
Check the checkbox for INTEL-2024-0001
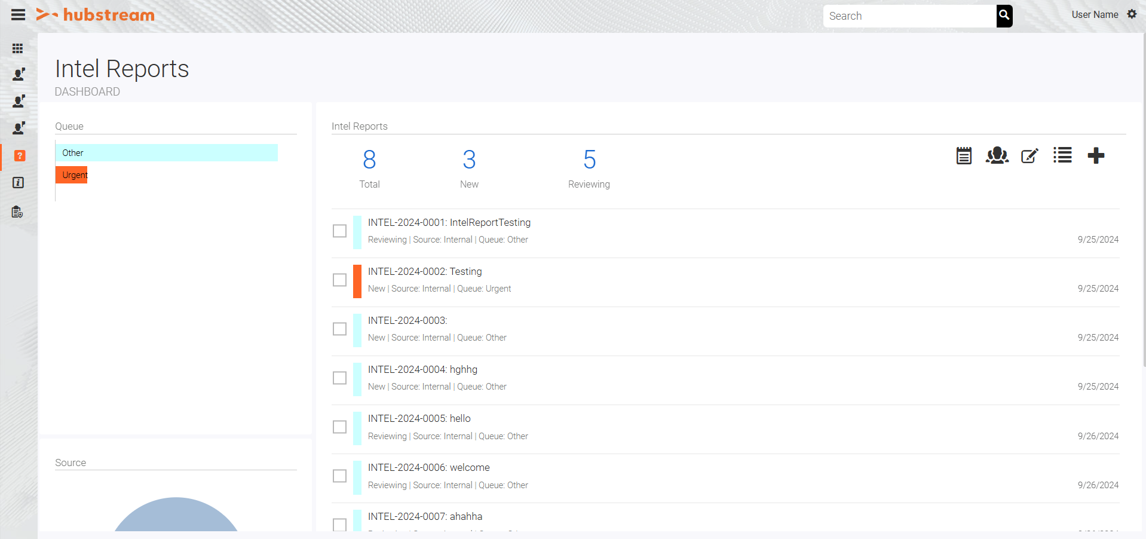pyautogui.click(x=339, y=231)
